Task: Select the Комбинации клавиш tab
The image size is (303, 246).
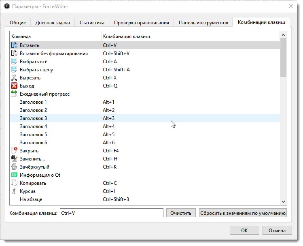Action: [261, 22]
